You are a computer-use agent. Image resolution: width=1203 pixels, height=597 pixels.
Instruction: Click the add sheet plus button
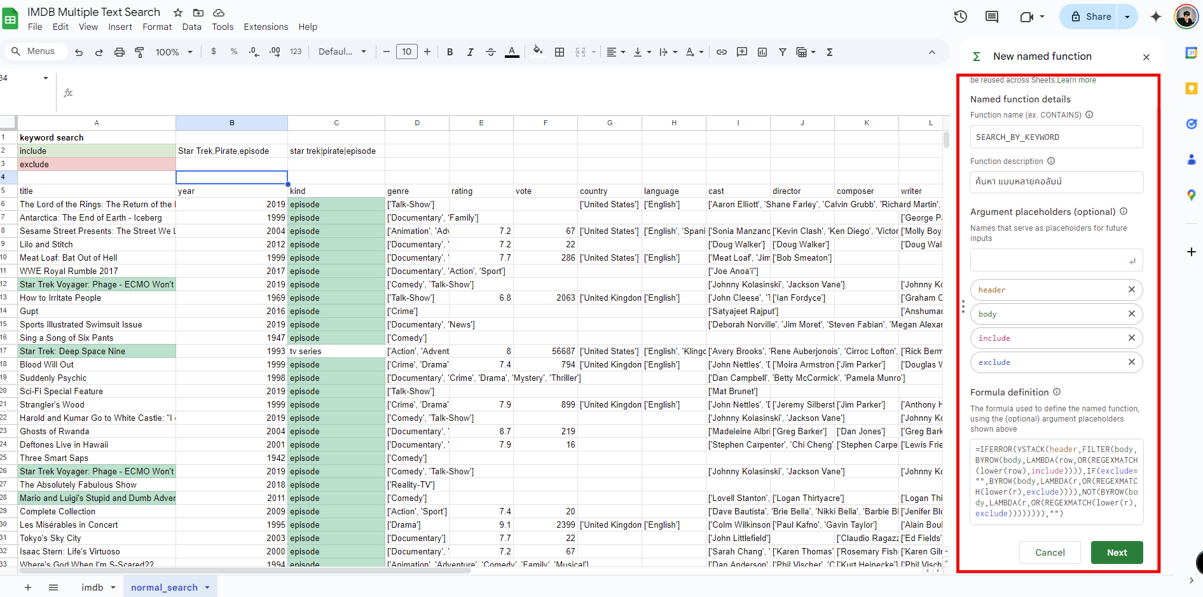tap(28, 587)
